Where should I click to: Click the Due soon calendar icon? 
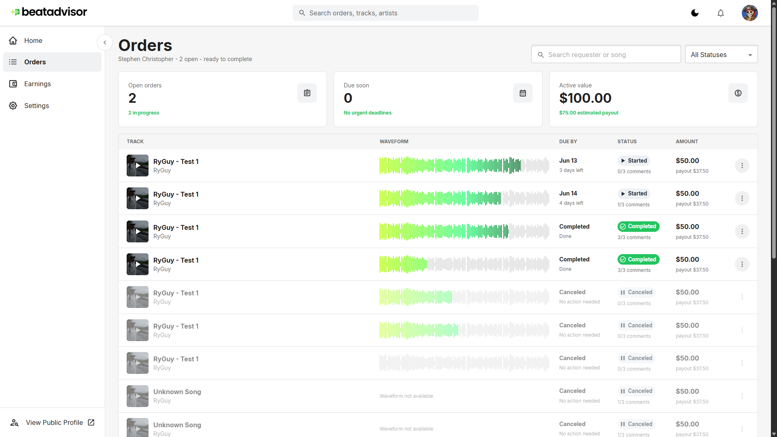523,93
